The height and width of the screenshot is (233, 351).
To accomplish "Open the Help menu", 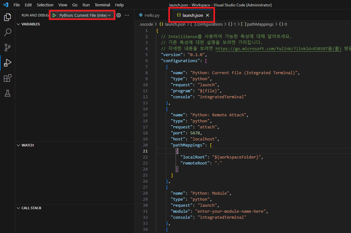I will (119, 5).
